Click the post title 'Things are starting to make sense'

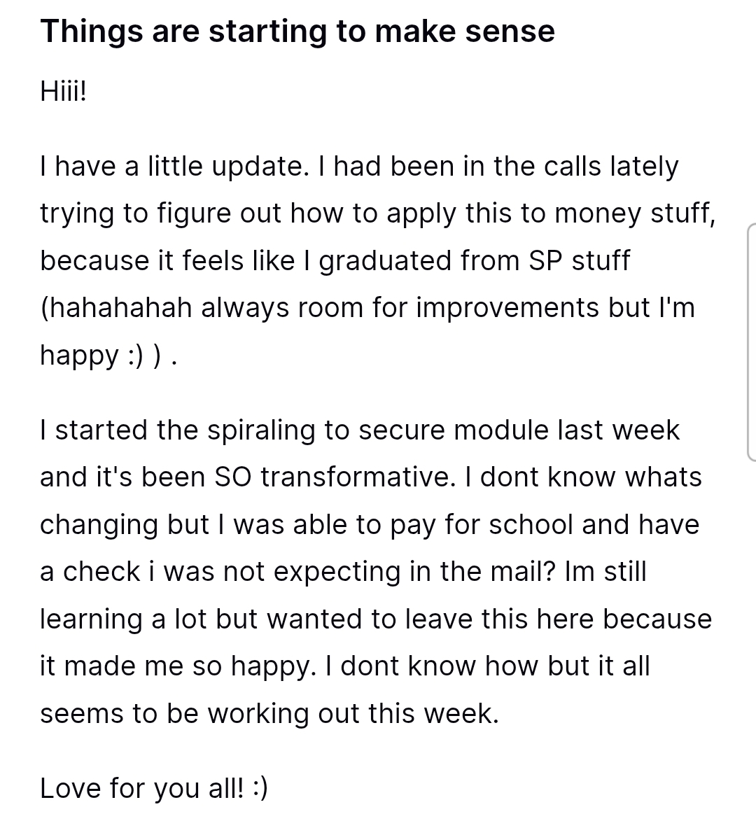[x=297, y=31]
